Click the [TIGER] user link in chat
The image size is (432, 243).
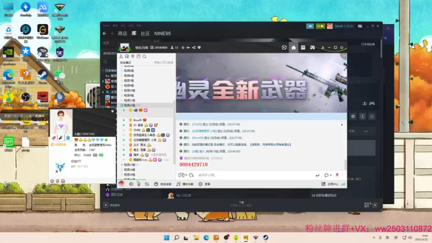point(197,124)
